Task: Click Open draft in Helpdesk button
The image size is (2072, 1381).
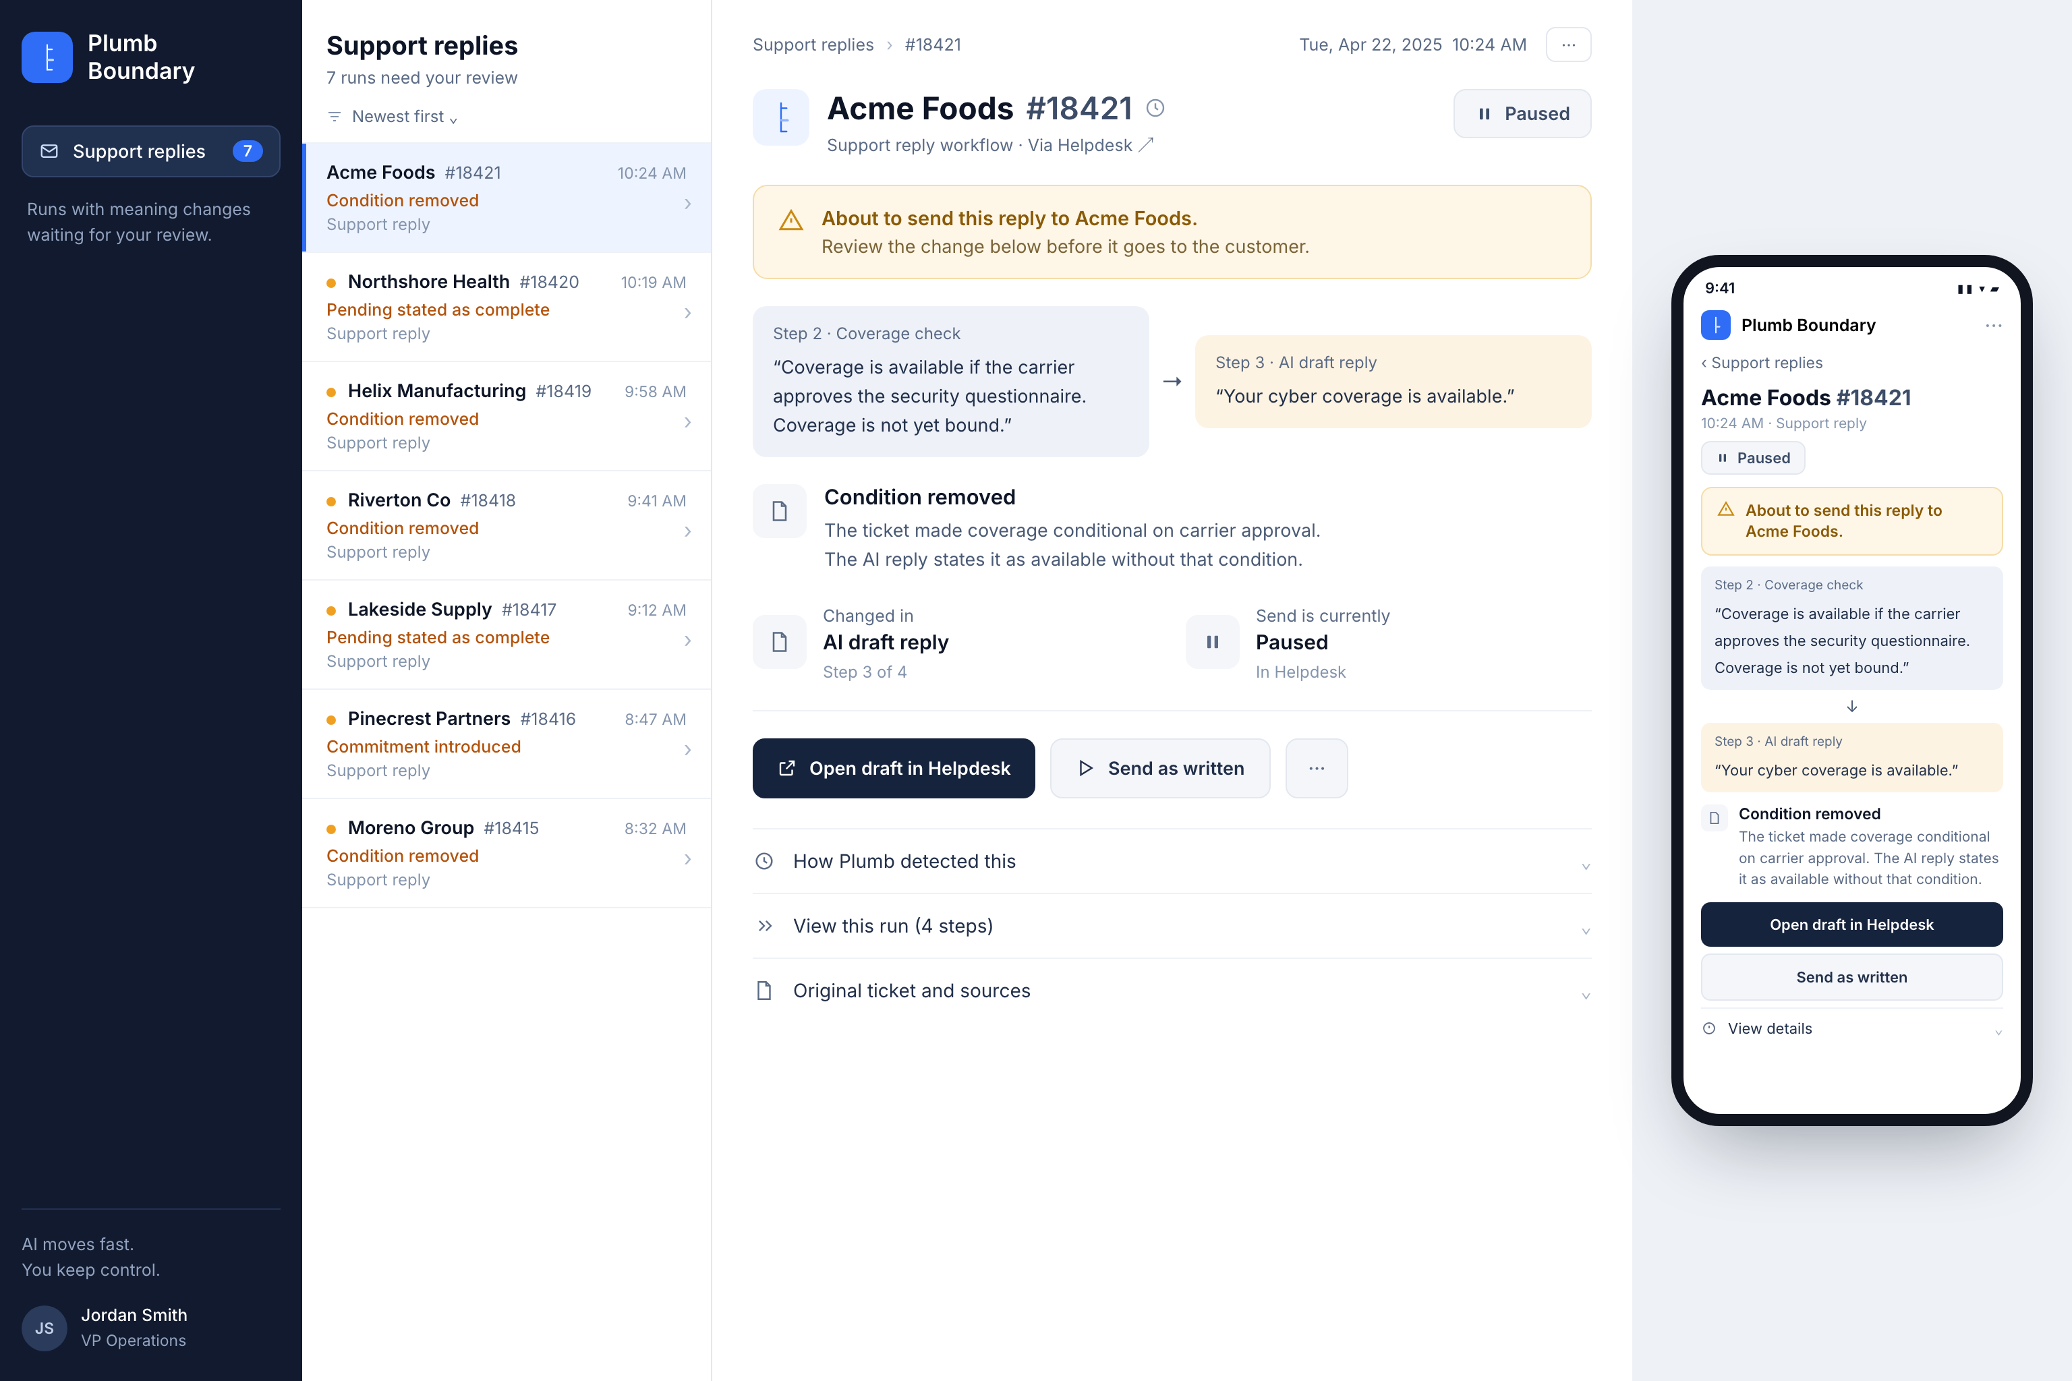Action: [893, 768]
